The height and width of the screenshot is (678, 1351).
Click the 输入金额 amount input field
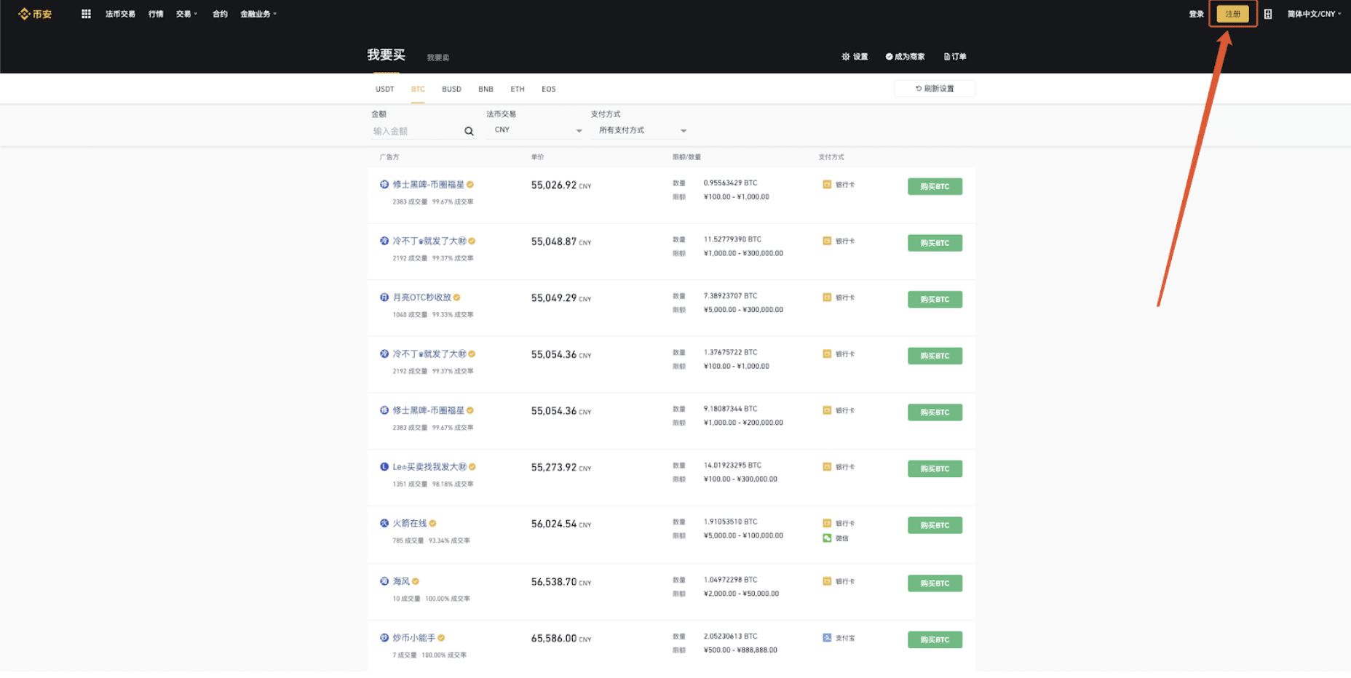coord(416,132)
